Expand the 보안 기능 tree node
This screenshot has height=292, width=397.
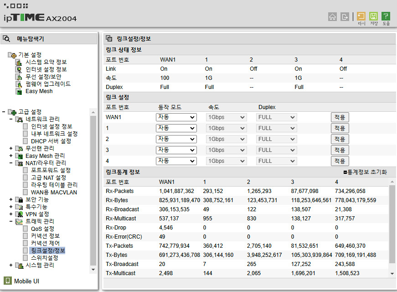[x=11, y=199]
